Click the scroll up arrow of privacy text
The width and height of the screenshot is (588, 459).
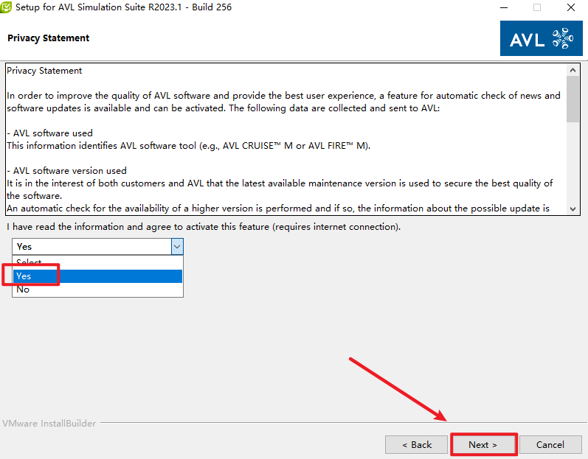point(573,70)
